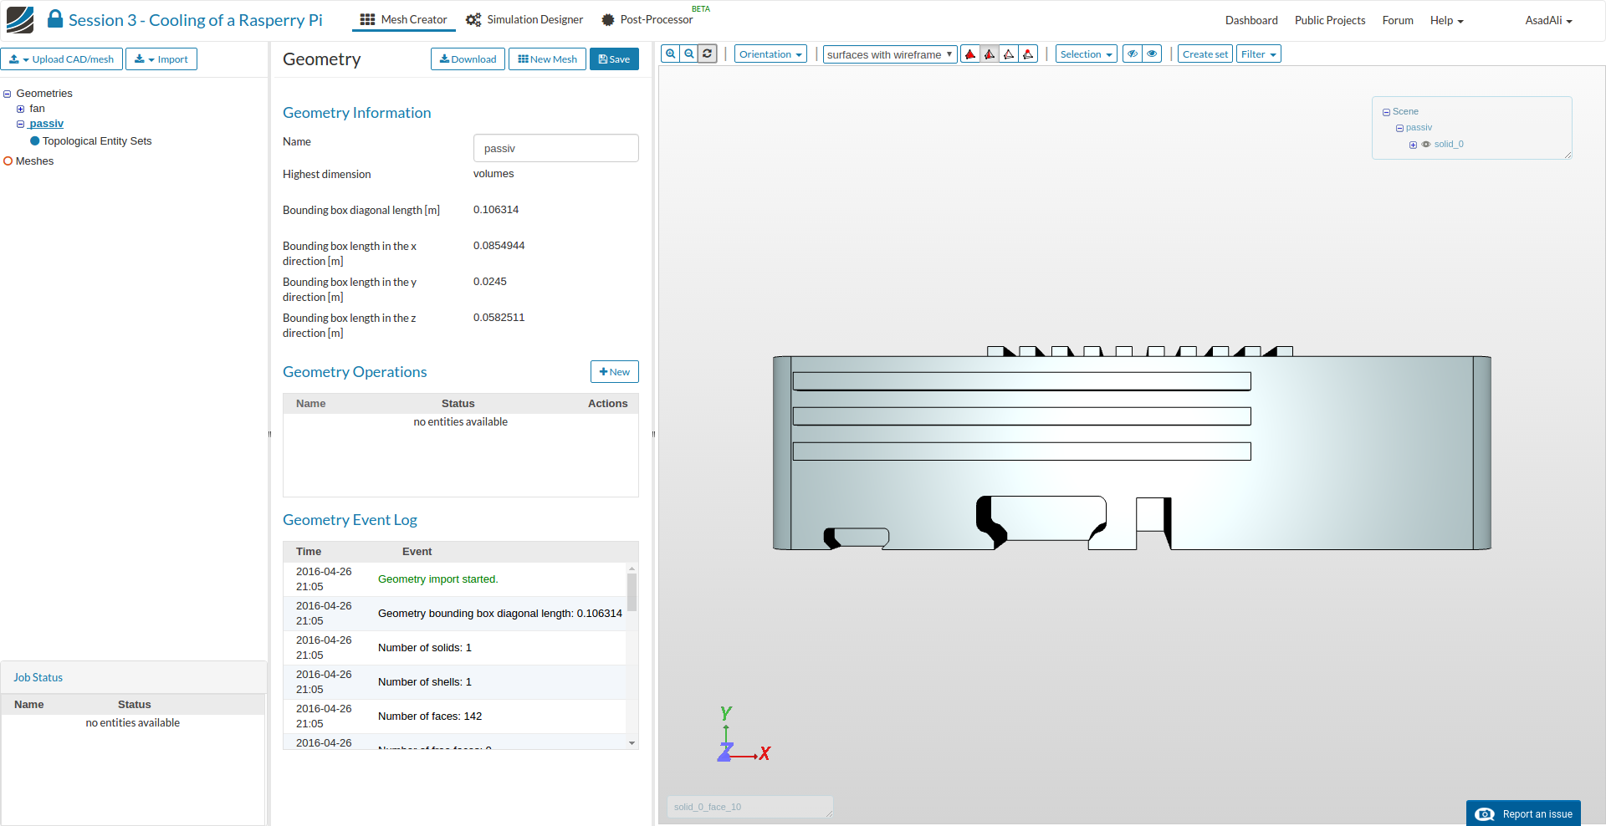Click the zoom in magnifier icon

(670, 54)
